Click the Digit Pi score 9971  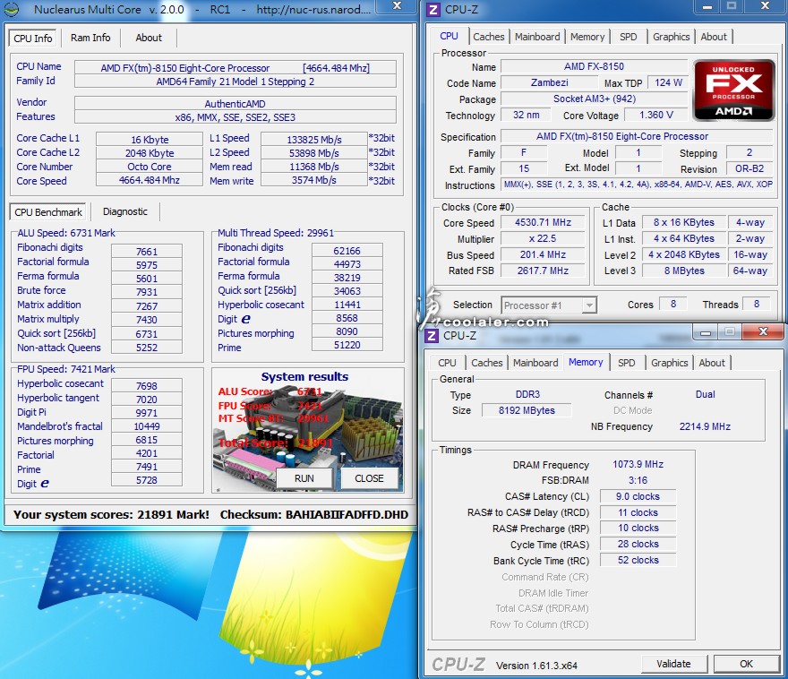[147, 413]
